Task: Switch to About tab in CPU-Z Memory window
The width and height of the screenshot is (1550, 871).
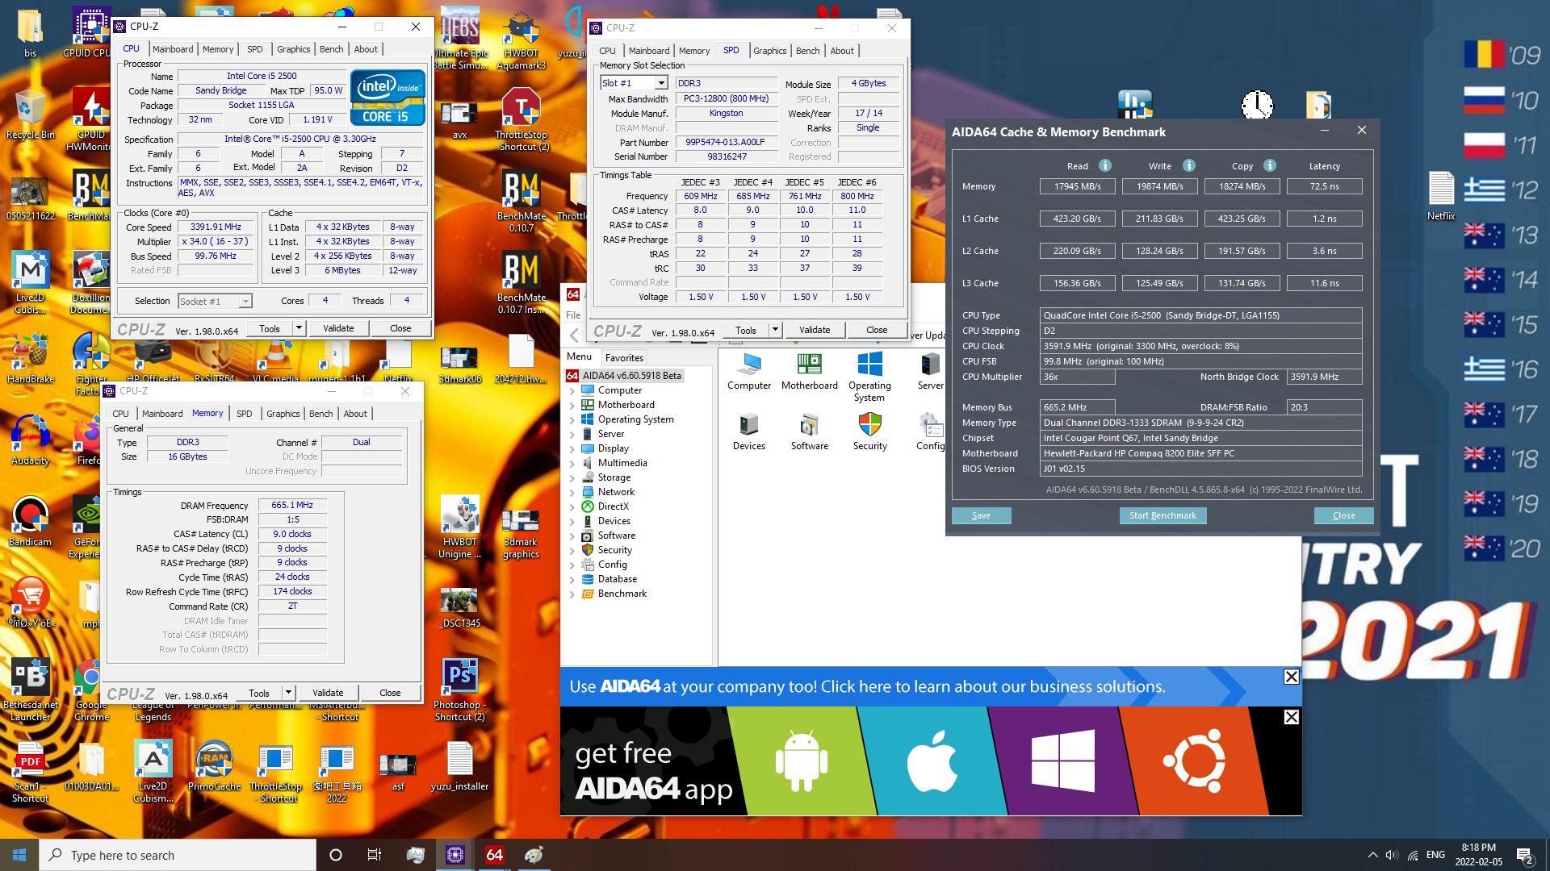Action: click(x=355, y=414)
